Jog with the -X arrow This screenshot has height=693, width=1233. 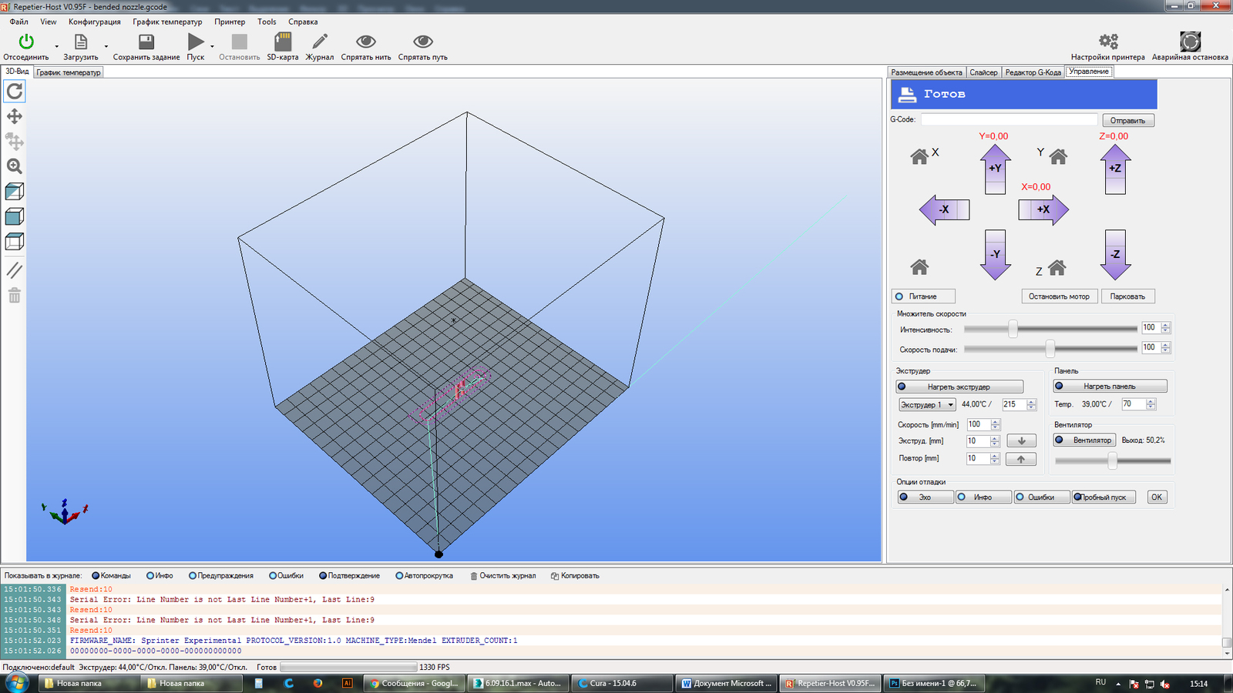tap(944, 209)
